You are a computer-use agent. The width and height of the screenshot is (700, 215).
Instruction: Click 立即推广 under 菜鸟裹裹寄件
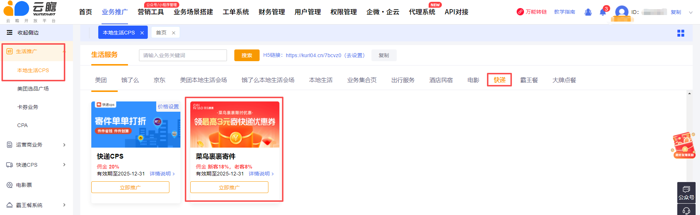[229, 187]
